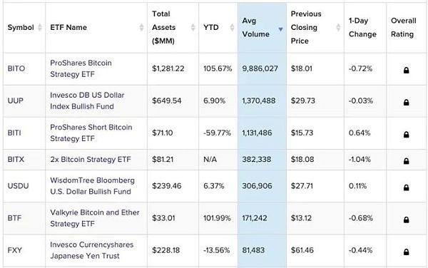Image resolution: width=428 pixels, height=268 pixels.
Task: Click the lock icon next to BITX
Action: pyautogui.click(x=406, y=161)
